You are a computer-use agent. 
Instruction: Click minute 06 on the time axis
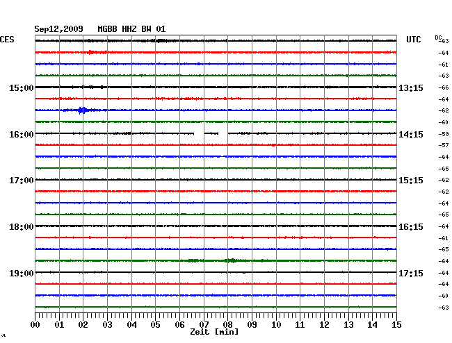pos(179,325)
